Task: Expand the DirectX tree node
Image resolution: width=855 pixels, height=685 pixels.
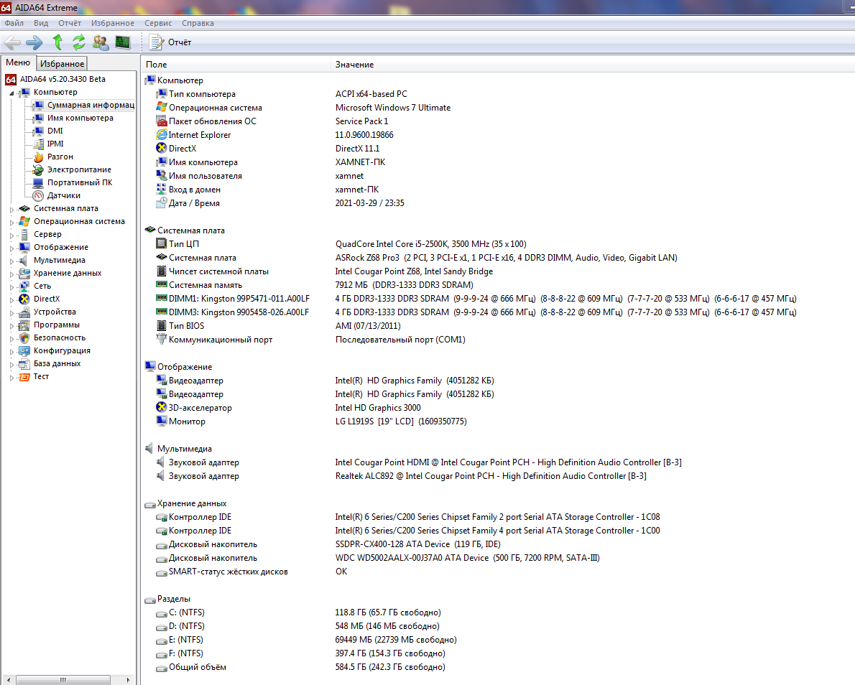Action: (11, 299)
